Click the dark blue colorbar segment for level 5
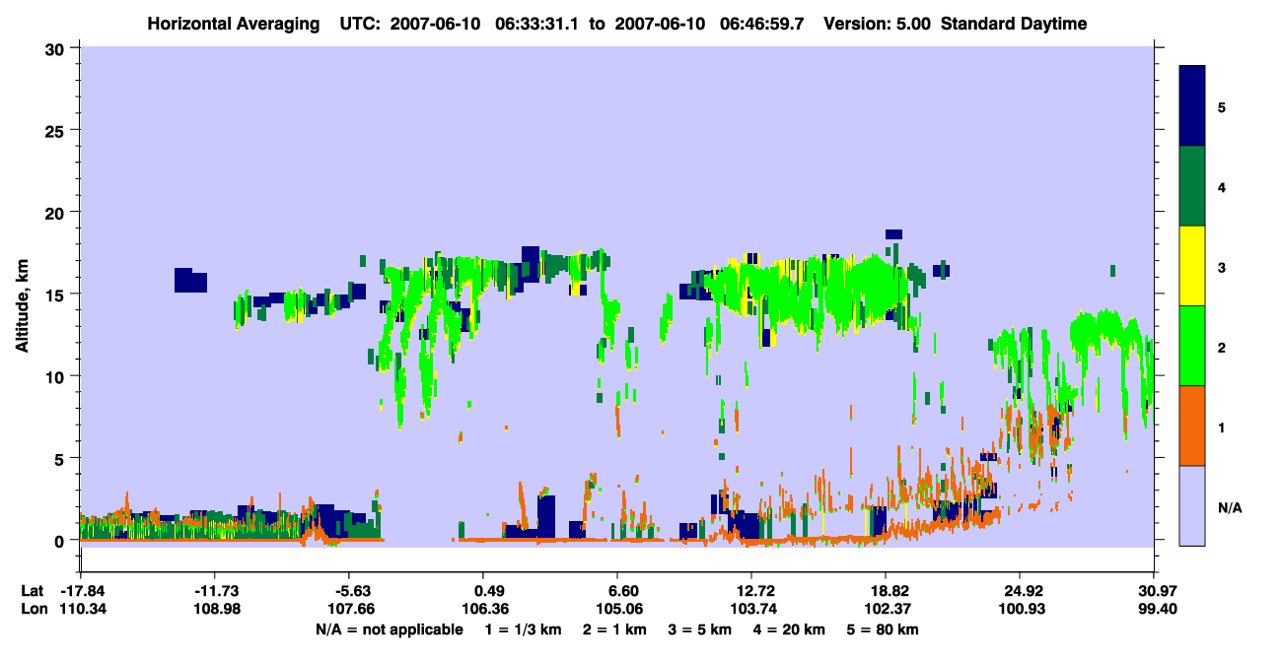Image resolution: width=1282 pixels, height=657 pixels. pyautogui.click(x=1192, y=106)
